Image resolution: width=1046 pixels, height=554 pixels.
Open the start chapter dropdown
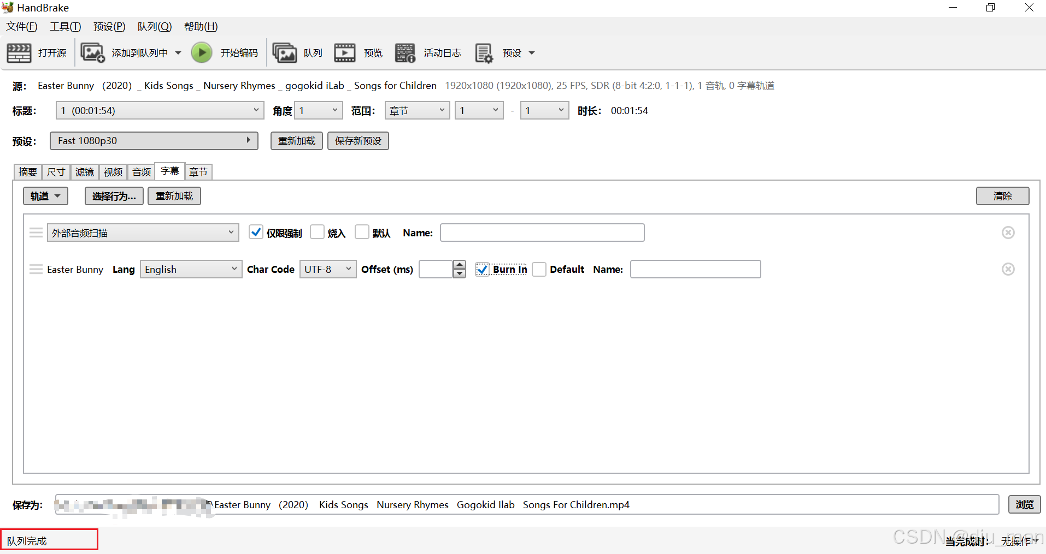tap(479, 110)
